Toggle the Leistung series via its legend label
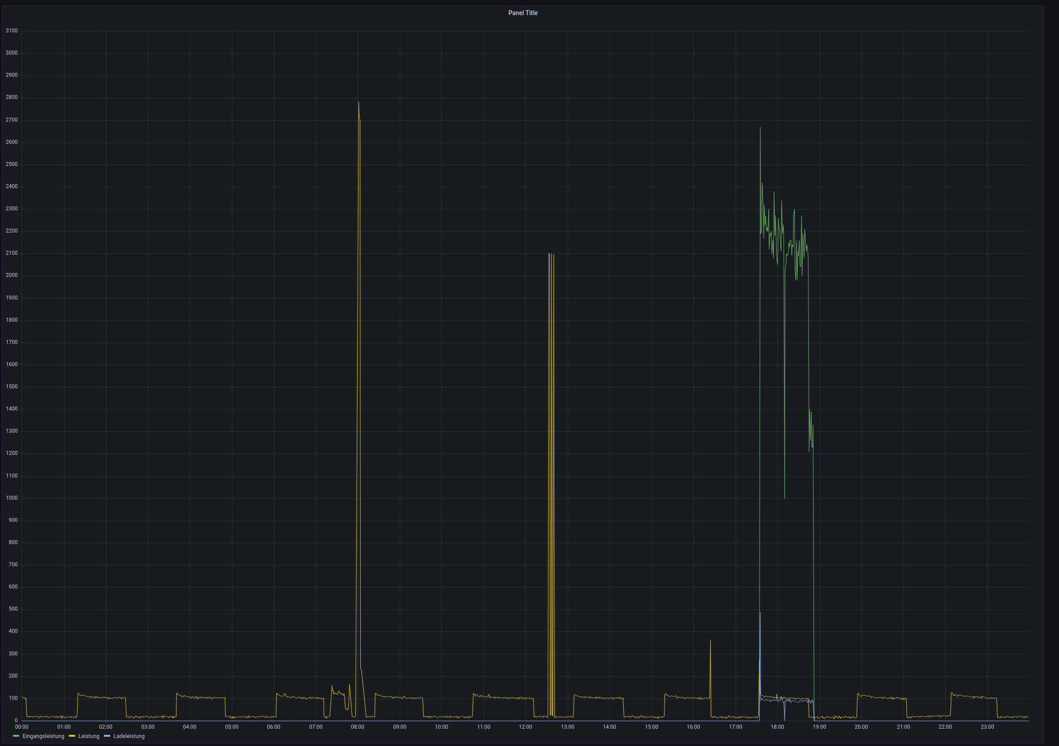This screenshot has width=1059, height=746. click(88, 736)
